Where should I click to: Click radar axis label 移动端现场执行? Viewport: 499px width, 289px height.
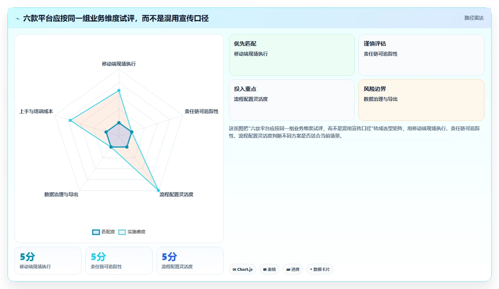119,64
